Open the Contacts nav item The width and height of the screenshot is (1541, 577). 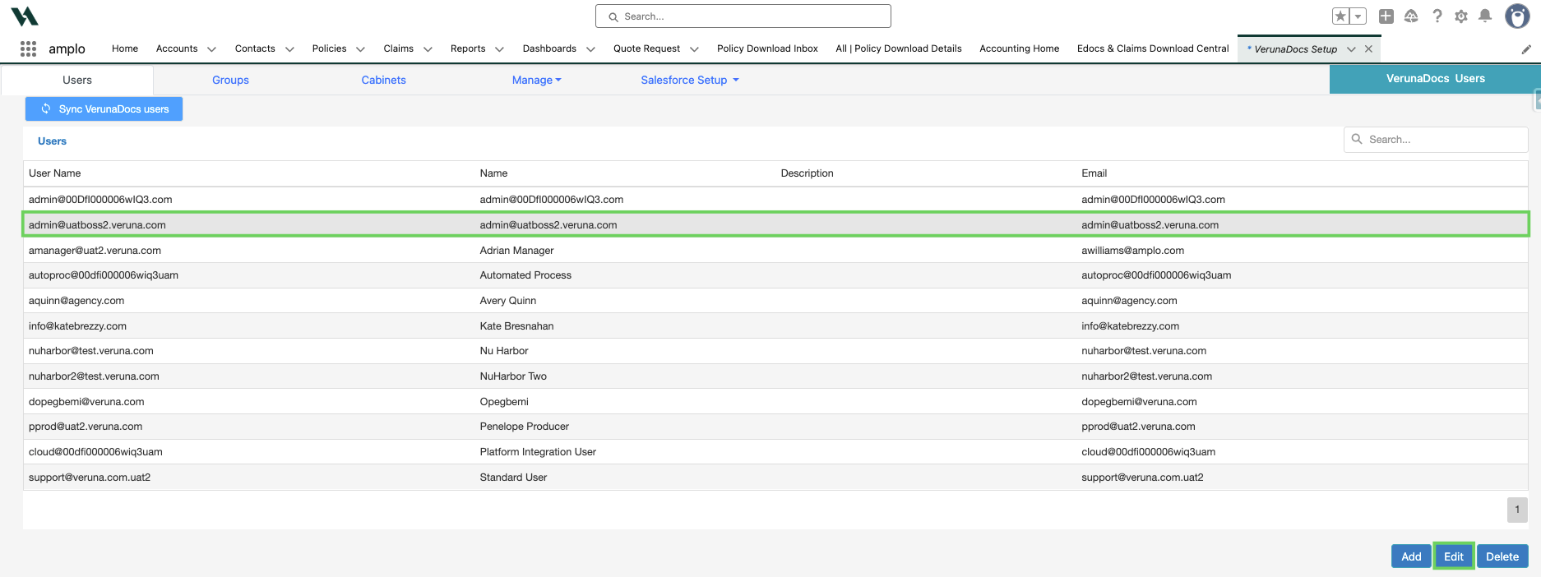[x=255, y=48]
